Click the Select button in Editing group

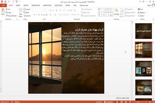click(141, 16)
